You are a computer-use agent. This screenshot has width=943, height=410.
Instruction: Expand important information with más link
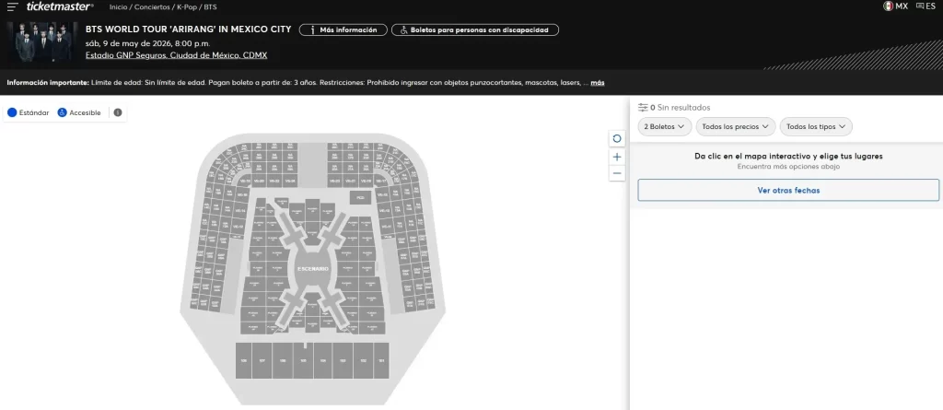tap(598, 83)
